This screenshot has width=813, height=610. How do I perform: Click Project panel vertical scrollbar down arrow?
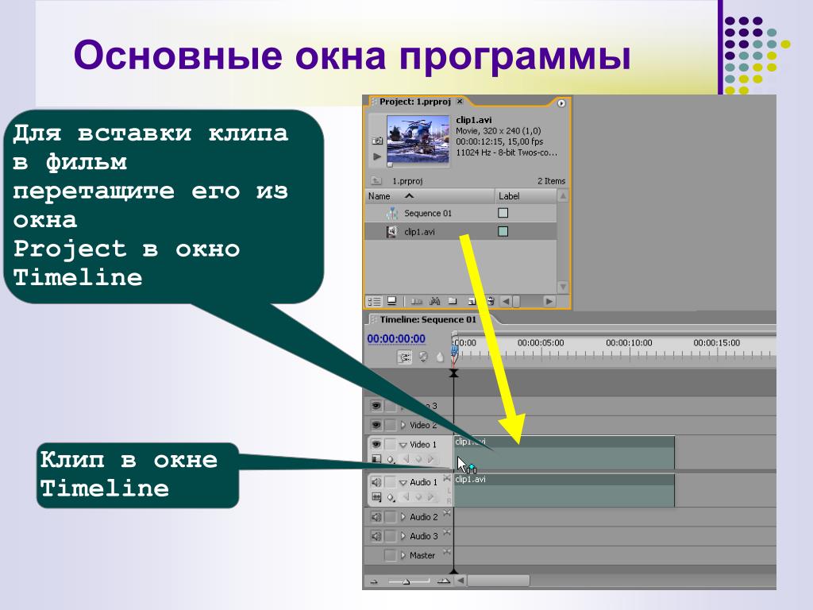(563, 286)
